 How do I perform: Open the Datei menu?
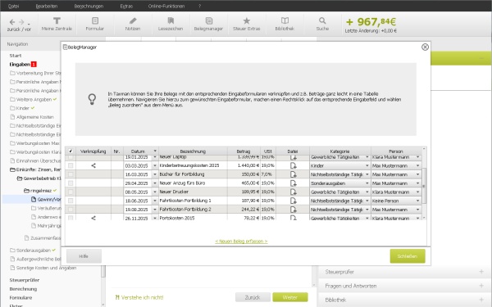(x=13, y=6)
